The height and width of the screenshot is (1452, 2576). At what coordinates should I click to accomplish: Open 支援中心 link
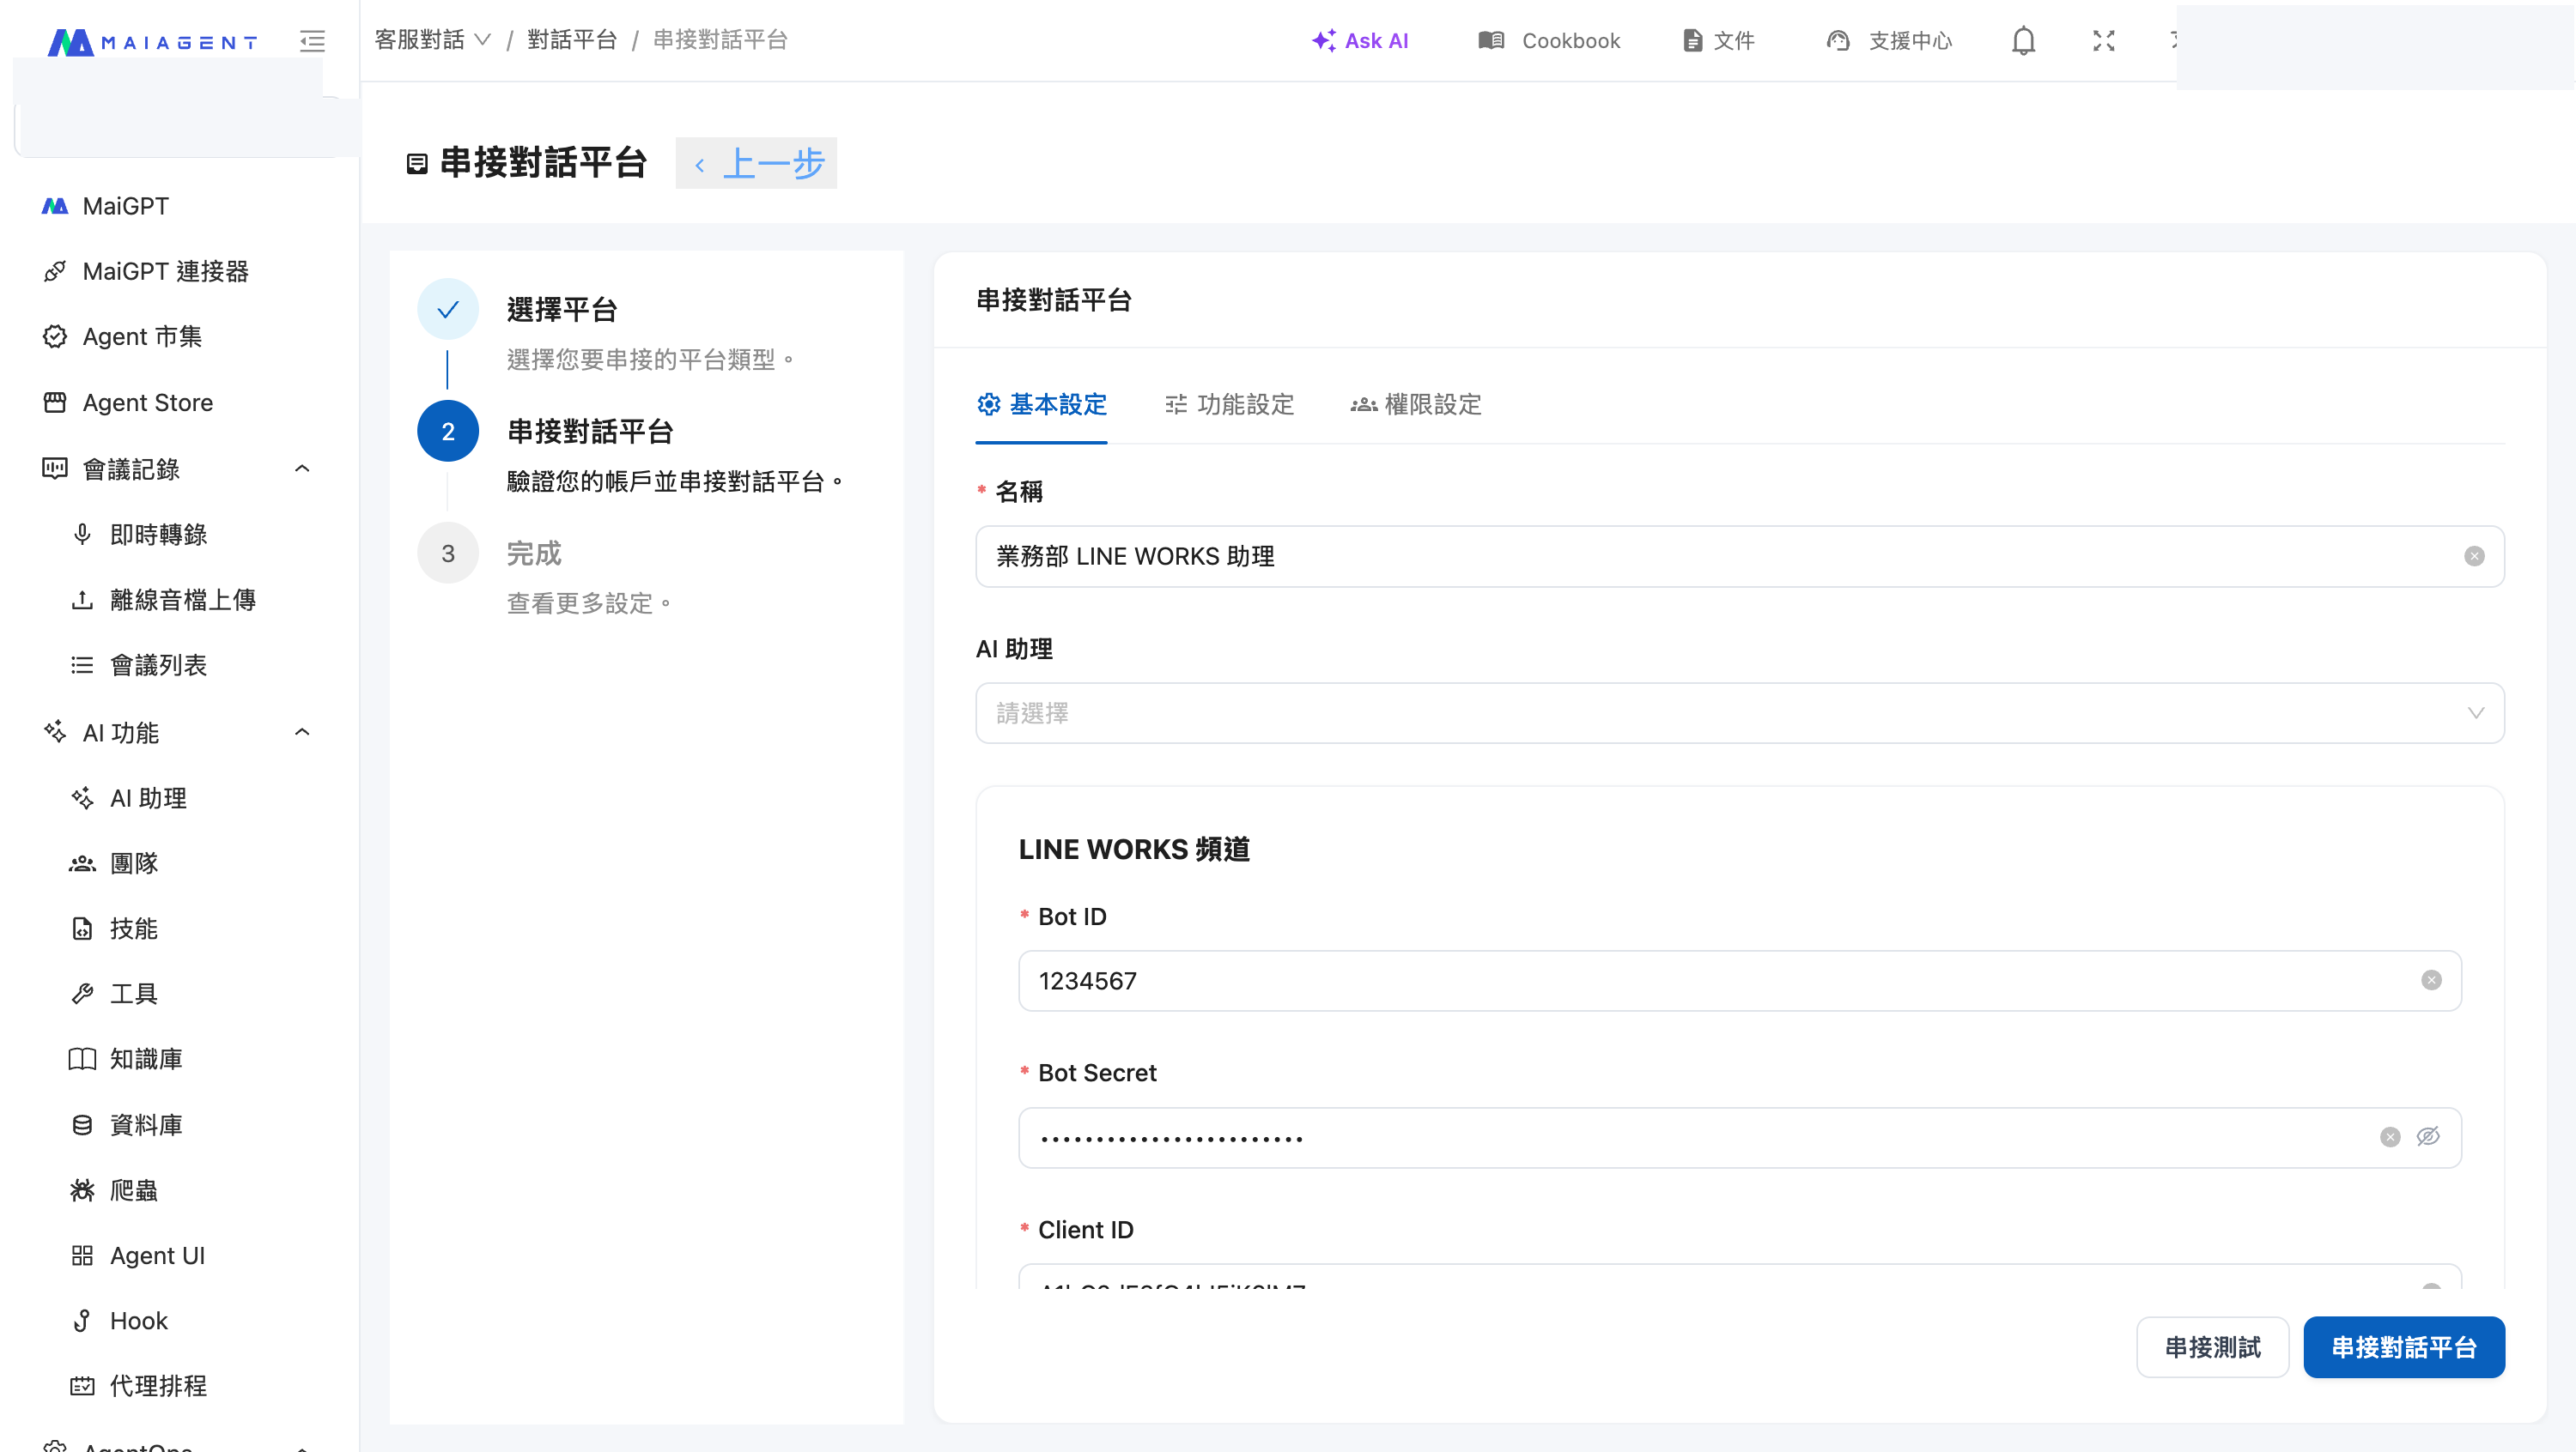point(1889,40)
